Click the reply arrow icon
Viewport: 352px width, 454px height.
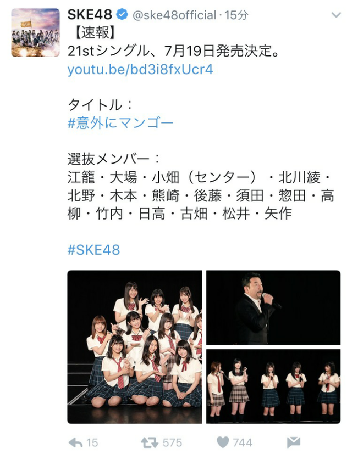pyautogui.click(x=75, y=442)
